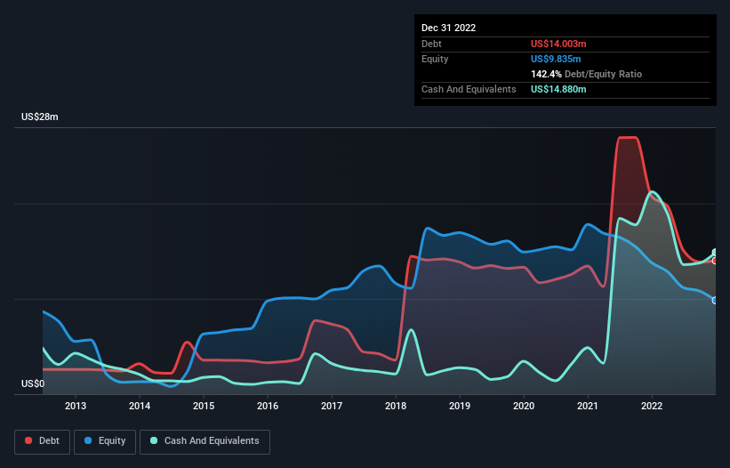Viewport: 730px width, 468px height.
Task: Click the 2018 x-axis label
Action: point(396,406)
